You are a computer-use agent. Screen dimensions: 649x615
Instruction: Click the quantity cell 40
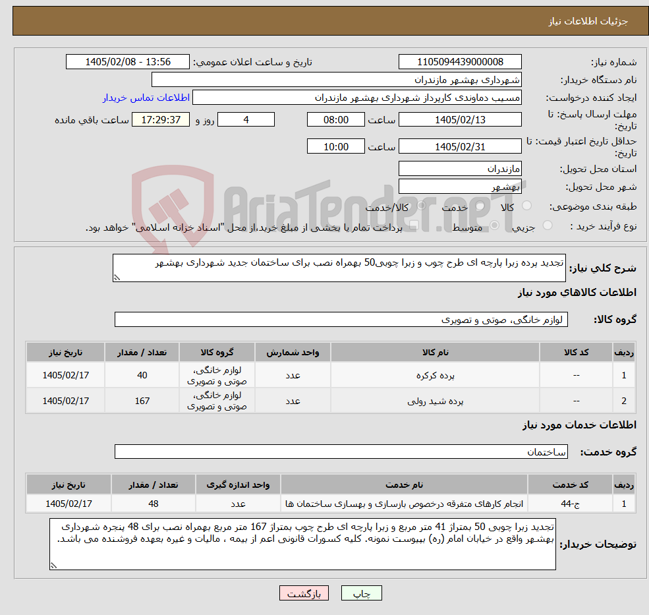142,375
